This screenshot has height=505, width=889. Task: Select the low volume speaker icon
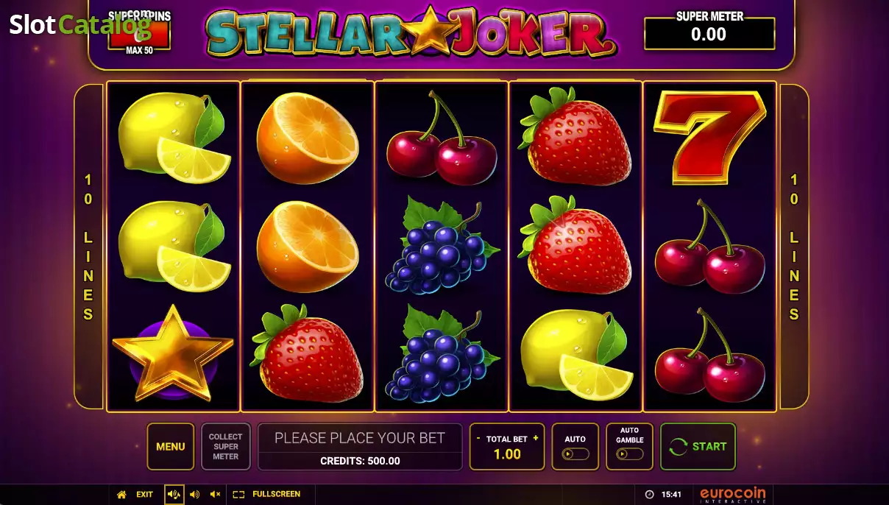point(194,495)
